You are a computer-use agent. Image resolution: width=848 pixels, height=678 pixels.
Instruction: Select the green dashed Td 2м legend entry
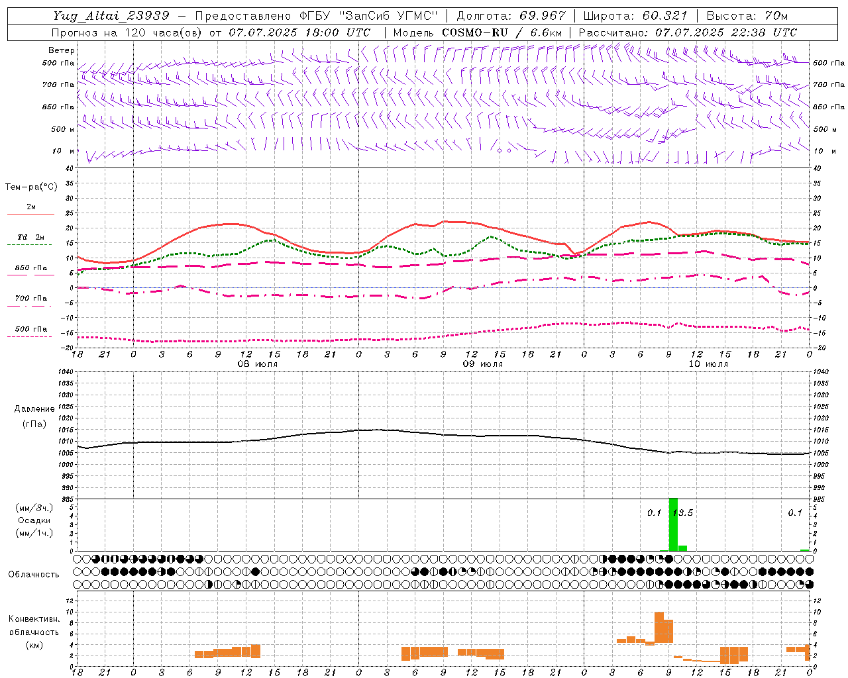pos(30,240)
